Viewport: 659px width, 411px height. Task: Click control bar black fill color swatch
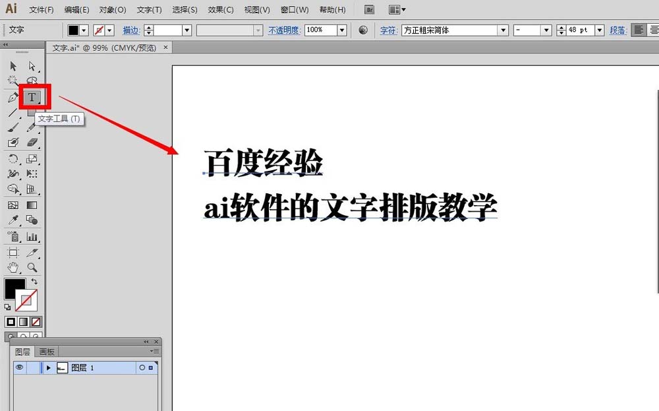tap(74, 30)
